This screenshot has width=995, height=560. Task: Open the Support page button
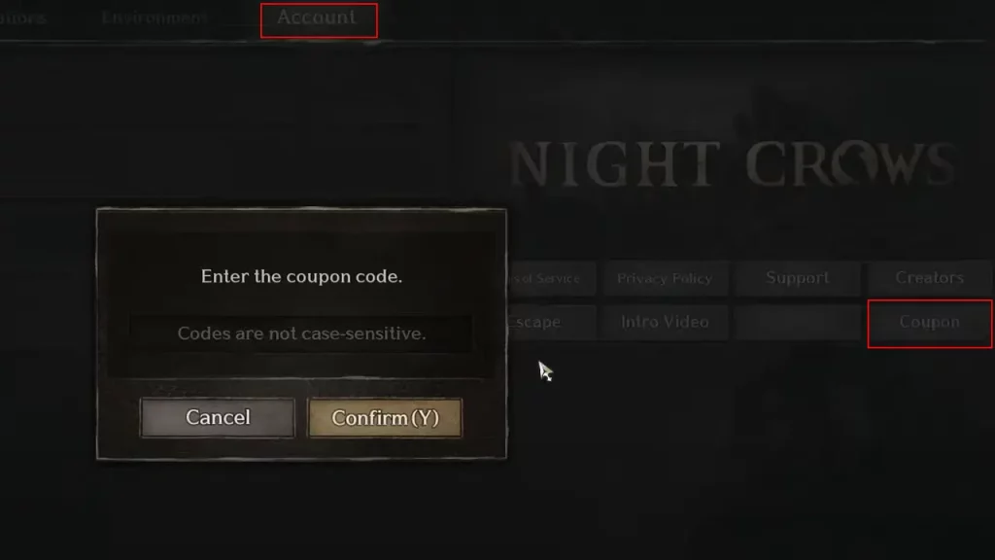pos(797,278)
